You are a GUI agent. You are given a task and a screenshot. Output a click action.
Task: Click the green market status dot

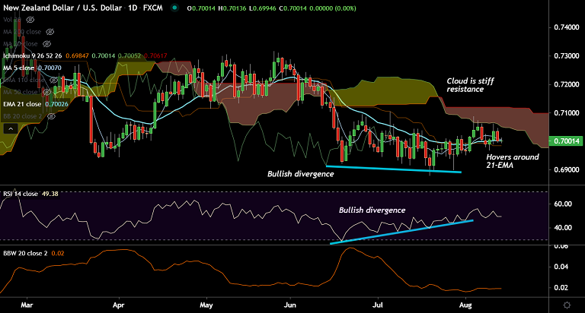[174, 8]
